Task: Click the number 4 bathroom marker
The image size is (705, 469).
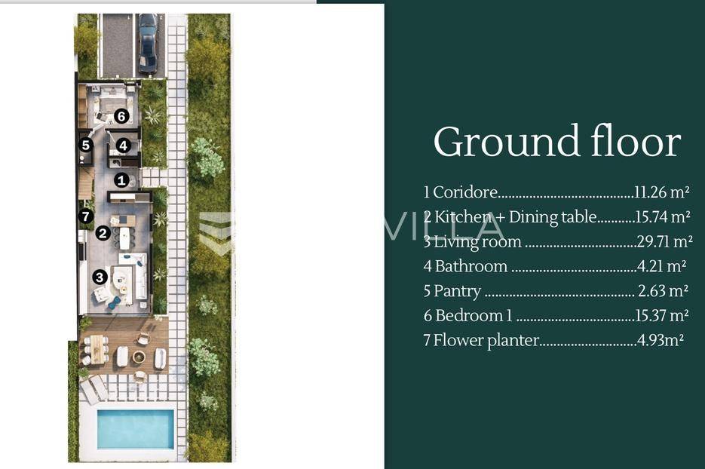Action: [x=123, y=146]
